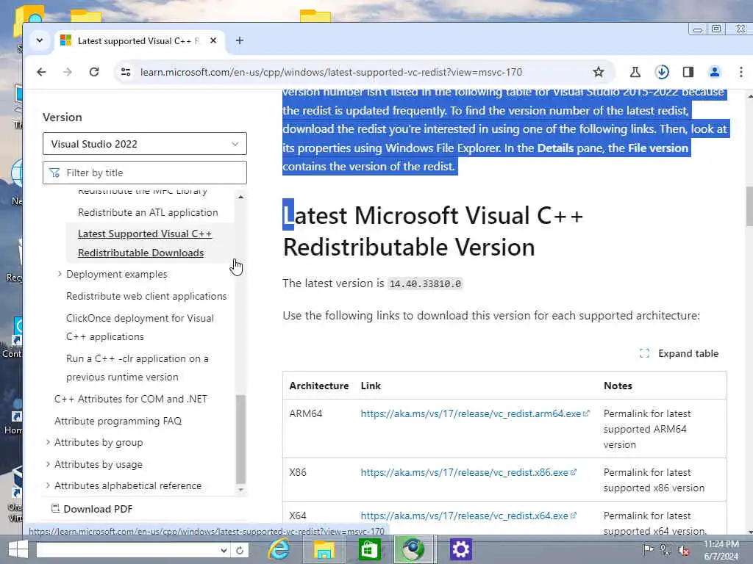Open the Windows Start button
The width and height of the screenshot is (753, 564).
[x=18, y=549]
